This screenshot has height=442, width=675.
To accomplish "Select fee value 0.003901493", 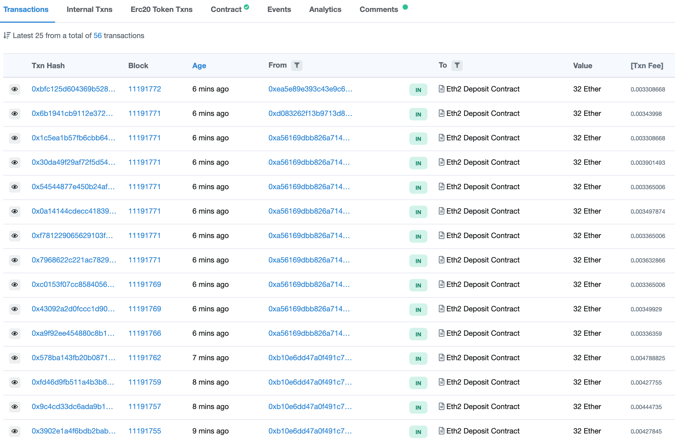I will (648, 162).
